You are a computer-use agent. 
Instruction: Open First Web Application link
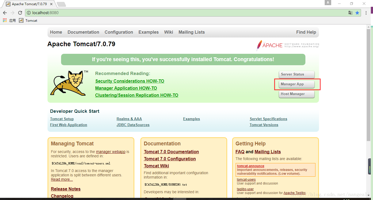(x=69, y=125)
